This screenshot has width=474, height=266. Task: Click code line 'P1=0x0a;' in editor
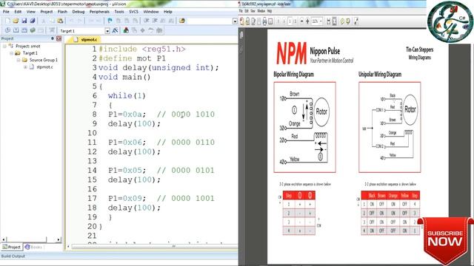point(127,115)
